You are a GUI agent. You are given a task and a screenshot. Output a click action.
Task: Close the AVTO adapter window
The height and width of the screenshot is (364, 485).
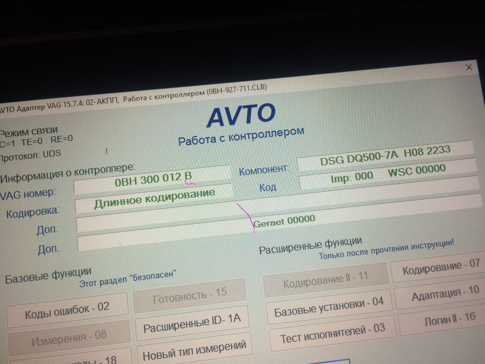pyautogui.click(x=469, y=67)
